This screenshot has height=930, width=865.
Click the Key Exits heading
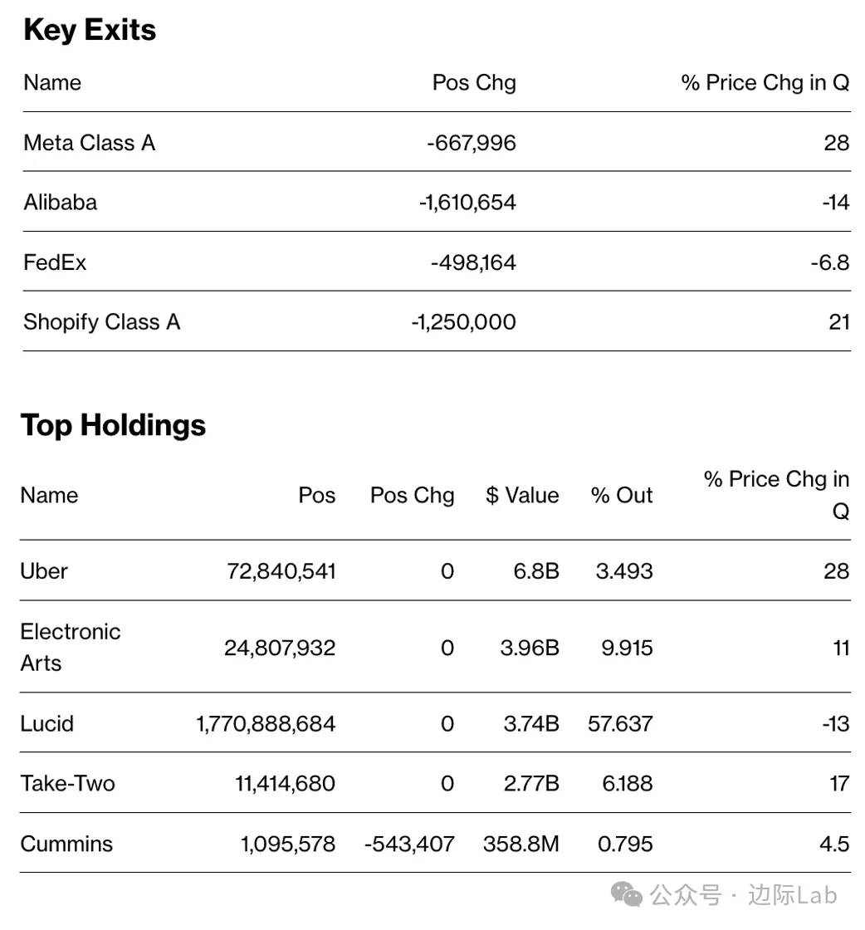(x=90, y=30)
